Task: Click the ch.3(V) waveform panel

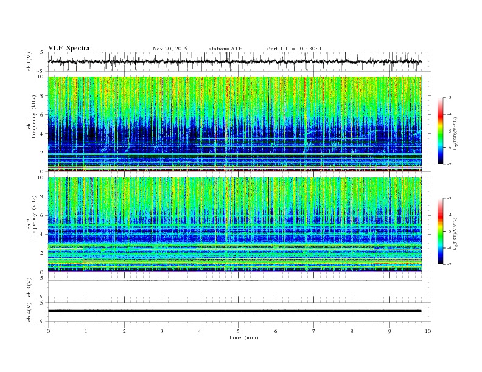Action: coord(239,288)
